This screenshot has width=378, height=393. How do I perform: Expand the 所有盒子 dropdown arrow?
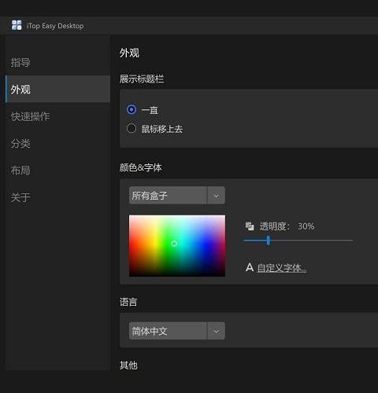[x=216, y=196]
